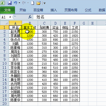Create a new blank workbook icon

click(x=32, y=3)
